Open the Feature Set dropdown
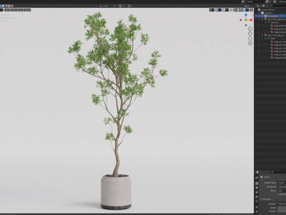 pyautogui.click(x=282, y=187)
